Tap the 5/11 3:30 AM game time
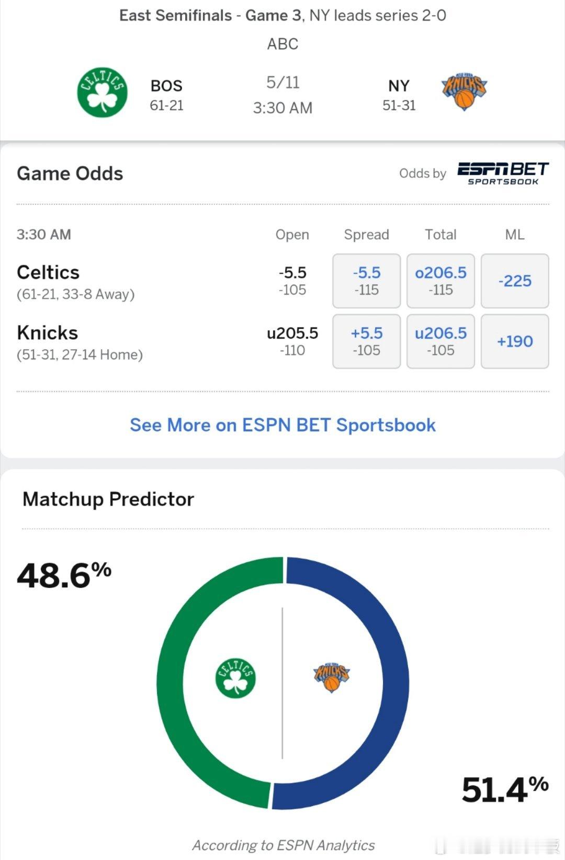The height and width of the screenshot is (860, 565). [x=282, y=95]
